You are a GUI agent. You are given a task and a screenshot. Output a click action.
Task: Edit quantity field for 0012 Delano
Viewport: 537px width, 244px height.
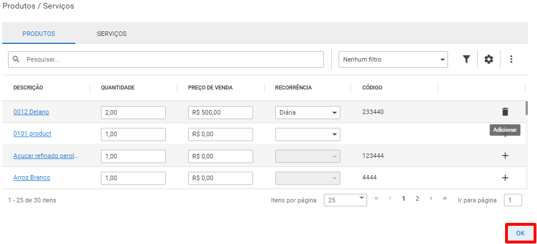133,112
